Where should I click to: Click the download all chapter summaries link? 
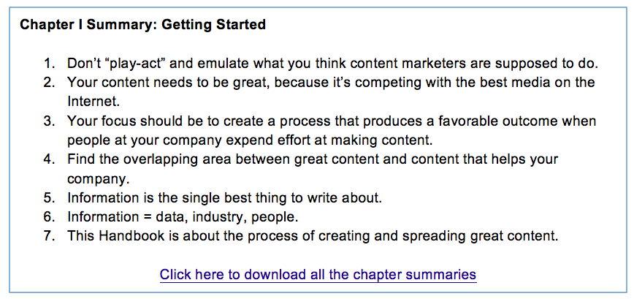click(318, 275)
